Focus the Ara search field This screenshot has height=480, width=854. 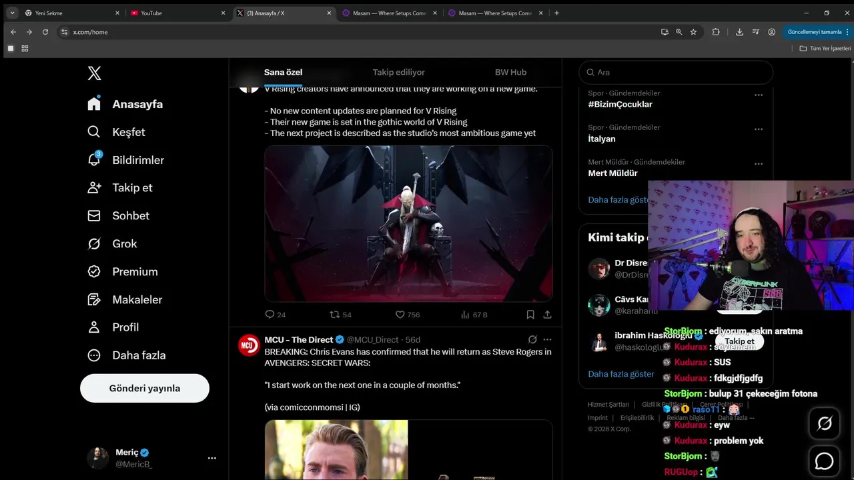tap(676, 73)
